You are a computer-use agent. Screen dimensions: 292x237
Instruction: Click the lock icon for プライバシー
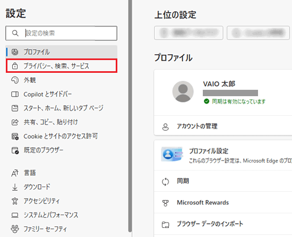click(15, 66)
